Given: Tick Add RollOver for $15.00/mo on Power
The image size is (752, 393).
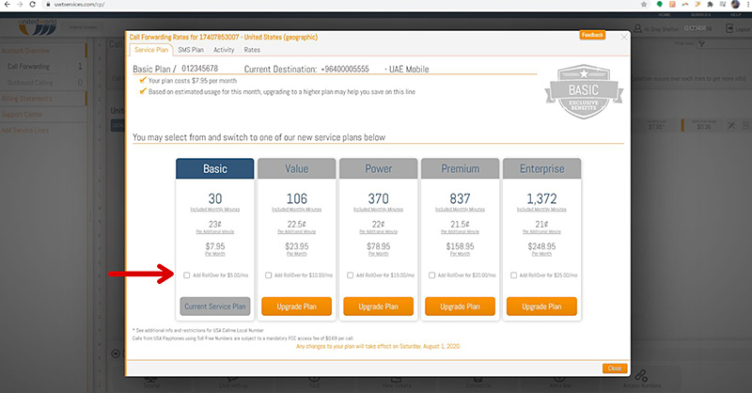Looking at the screenshot, I should tap(350, 275).
